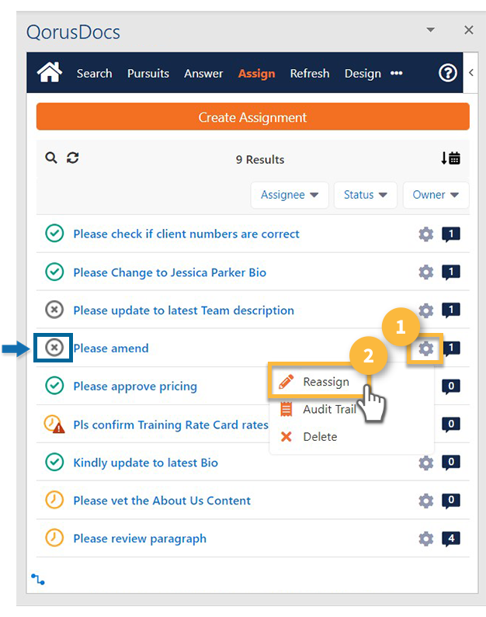This screenshot has height=617, width=486.
Task: Open the help question mark icon
Action: pos(448,73)
